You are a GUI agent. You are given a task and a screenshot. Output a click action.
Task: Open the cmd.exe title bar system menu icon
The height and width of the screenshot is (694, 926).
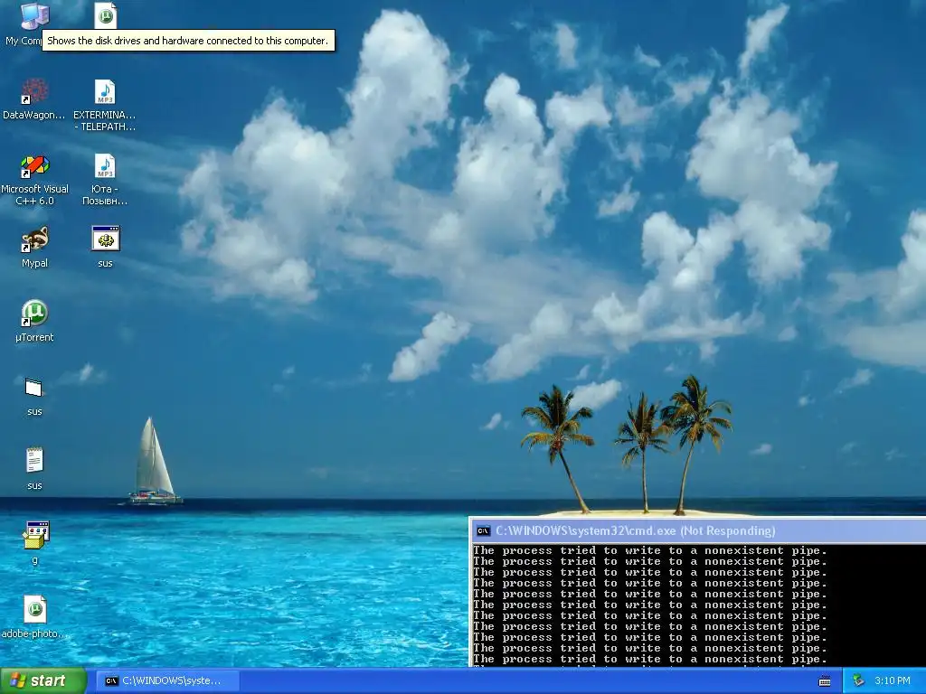click(x=483, y=530)
